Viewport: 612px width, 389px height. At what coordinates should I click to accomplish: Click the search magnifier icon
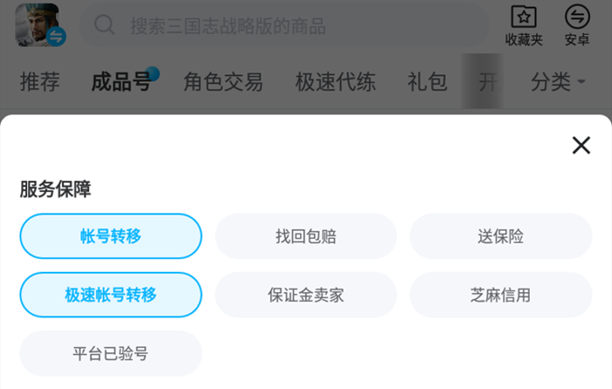pyautogui.click(x=105, y=25)
